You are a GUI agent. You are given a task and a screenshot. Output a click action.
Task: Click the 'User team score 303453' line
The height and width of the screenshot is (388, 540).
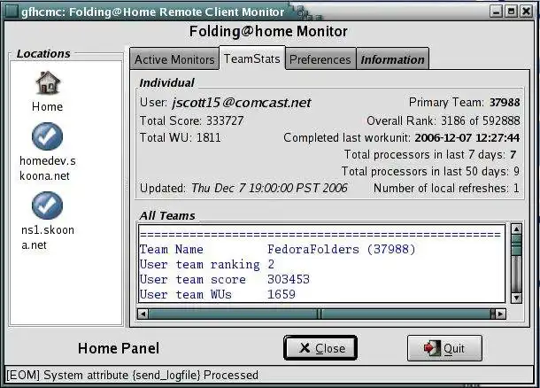225,279
